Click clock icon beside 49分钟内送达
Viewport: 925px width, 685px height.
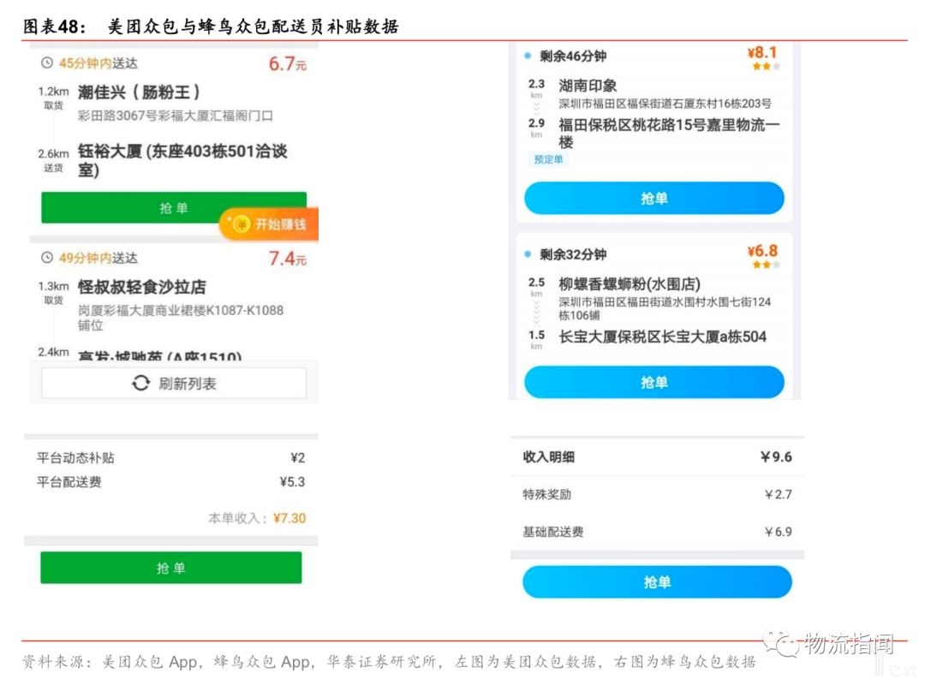(47, 258)
